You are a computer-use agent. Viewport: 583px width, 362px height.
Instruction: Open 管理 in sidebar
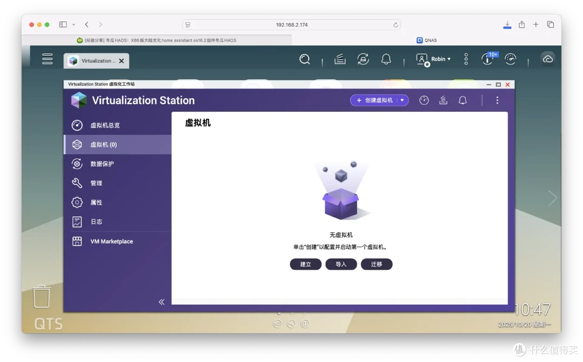(x=118, y=183)
